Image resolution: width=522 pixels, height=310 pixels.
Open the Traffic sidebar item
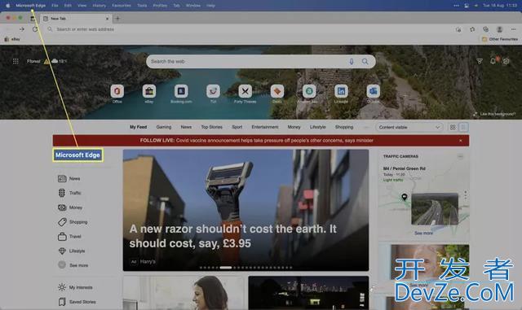69,193
